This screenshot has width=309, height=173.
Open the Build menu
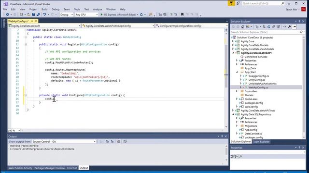pyautogui.click(x=44, y=9)
